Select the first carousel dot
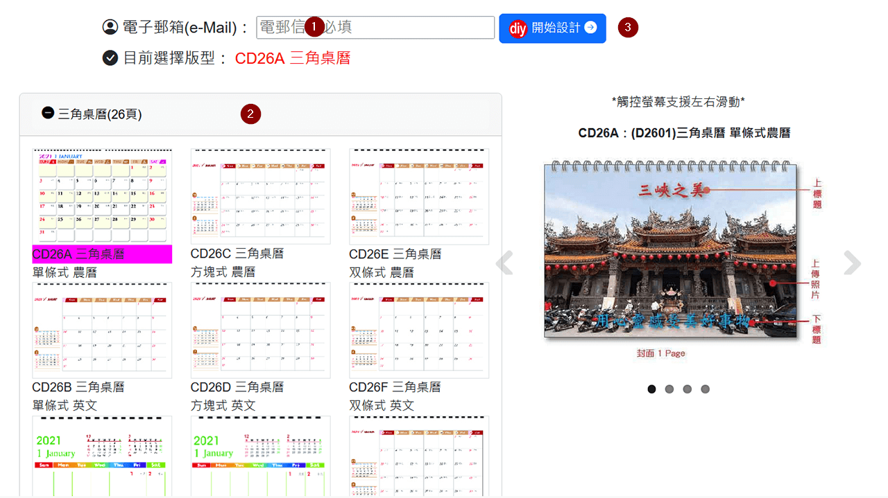This screenshot has height=498, width=888. point(651,389)
